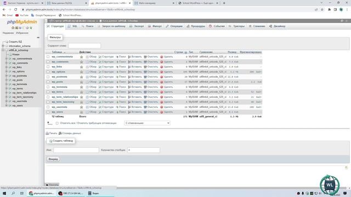Select checkbox for wp_usermeta table
Viewport: 351px width, 197px height.
coord(48,107)
